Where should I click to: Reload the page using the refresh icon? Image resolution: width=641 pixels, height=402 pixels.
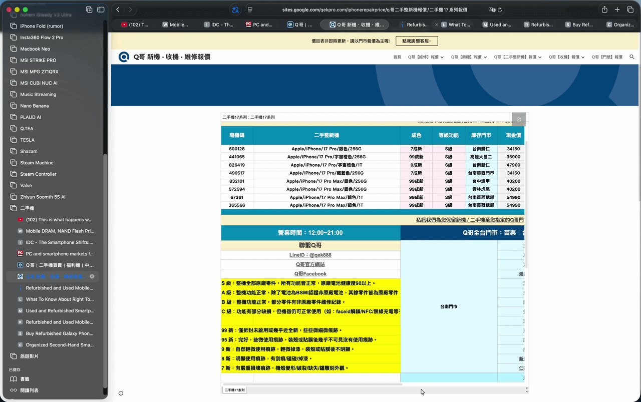click(x=499, y=10)
